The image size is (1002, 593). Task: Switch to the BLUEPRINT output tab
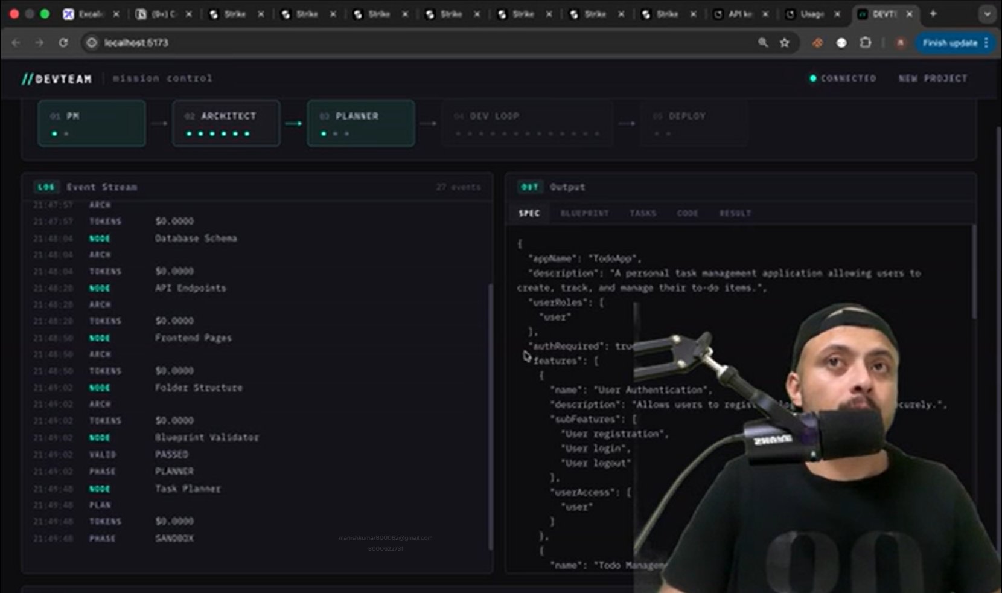(x=584, y=213)
